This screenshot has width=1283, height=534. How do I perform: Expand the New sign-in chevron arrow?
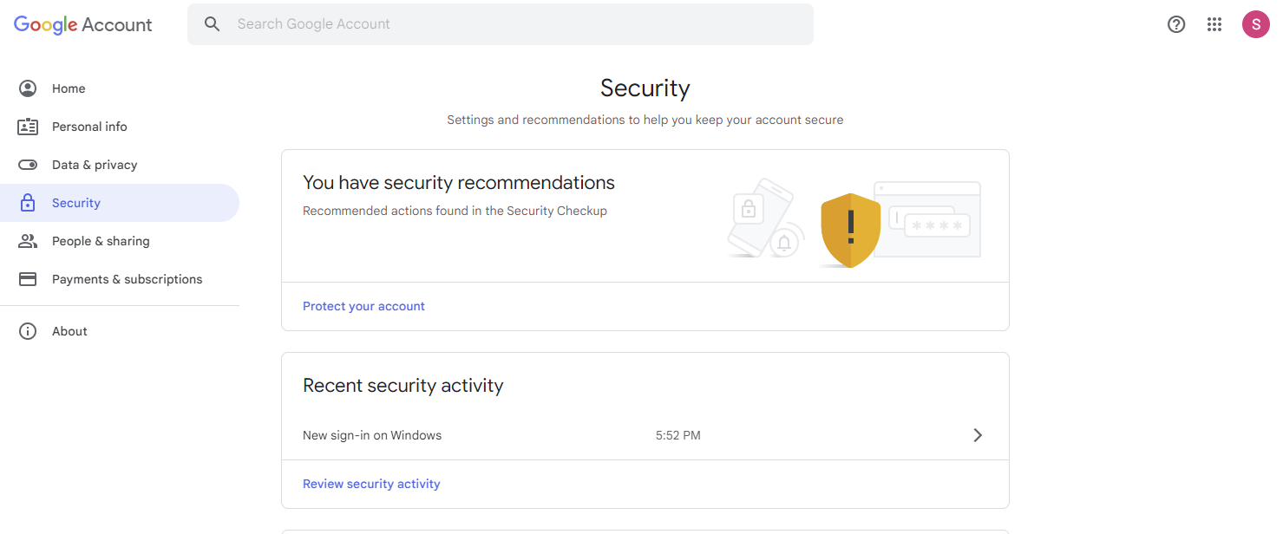pyautogui.click(x=978, y=435)
